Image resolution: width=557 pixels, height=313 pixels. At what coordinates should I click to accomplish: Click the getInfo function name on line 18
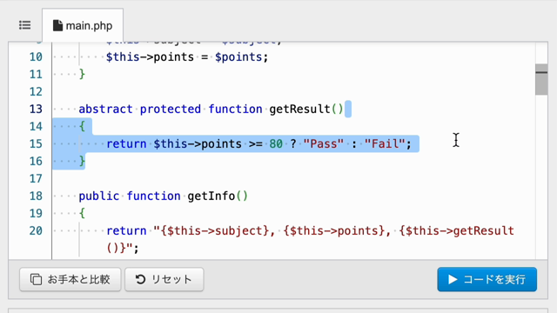tap(211, 196)
